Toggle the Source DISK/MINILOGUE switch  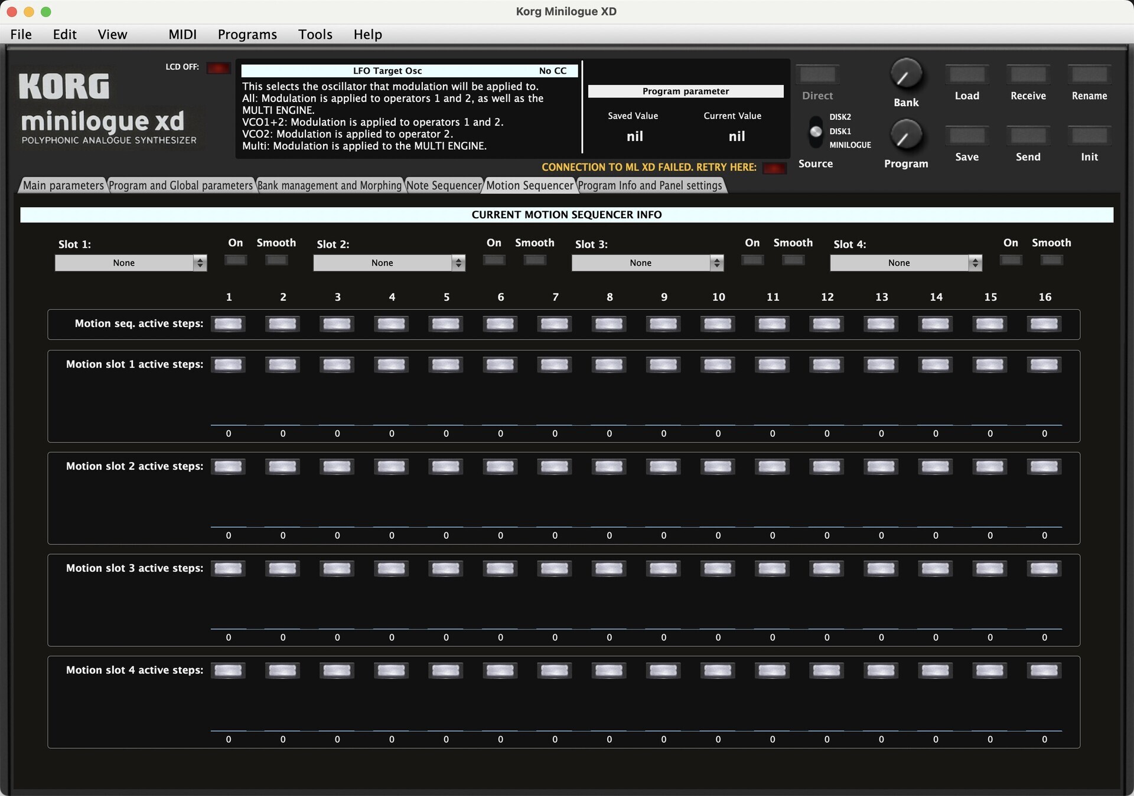[x=816, y=131]
